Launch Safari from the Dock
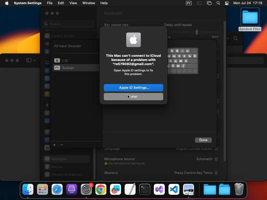This screenshot has height=200, width=267. [57, 189]
